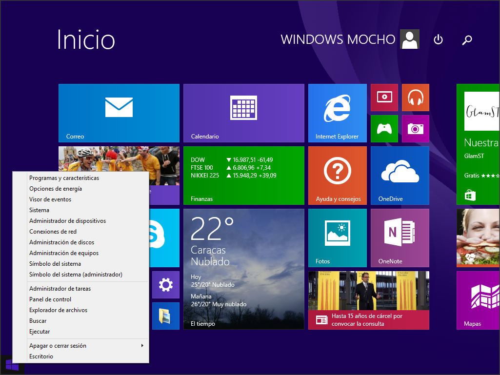This screenshot has width=500, height=375.
Task: Click the WINDOWS MOCHO user name
Action: (x=338, y=39)
